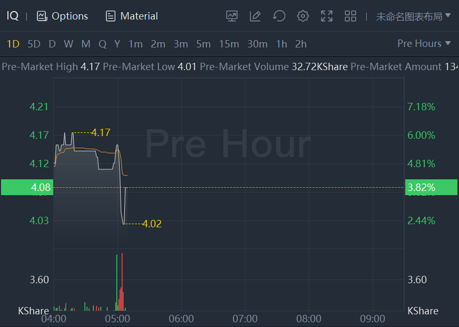Click the 05:00 time axis marker
The height and width of the screenshot is (327, 459).
click(x=118, y=319)
